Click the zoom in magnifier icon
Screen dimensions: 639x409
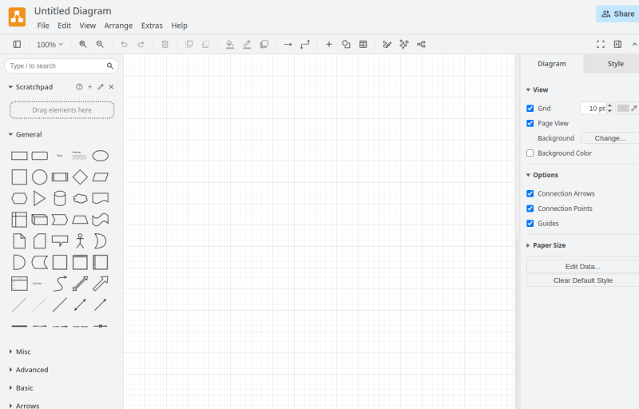point(83,45)
